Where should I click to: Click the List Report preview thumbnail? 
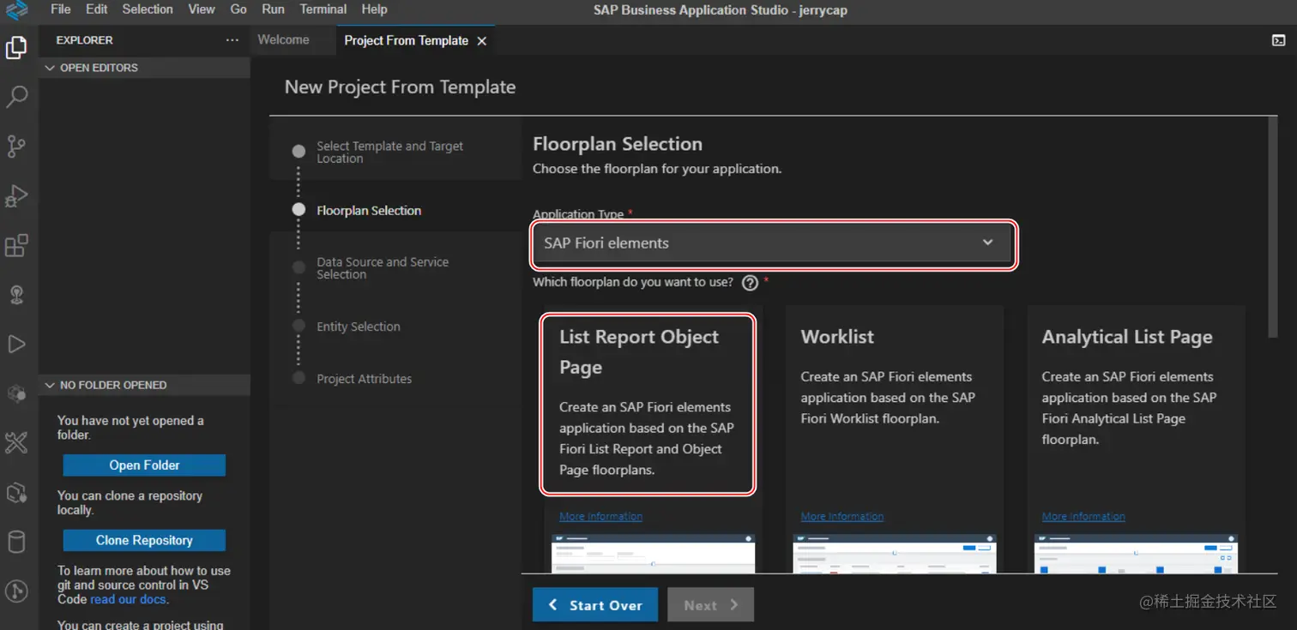[x=654, y=554]
